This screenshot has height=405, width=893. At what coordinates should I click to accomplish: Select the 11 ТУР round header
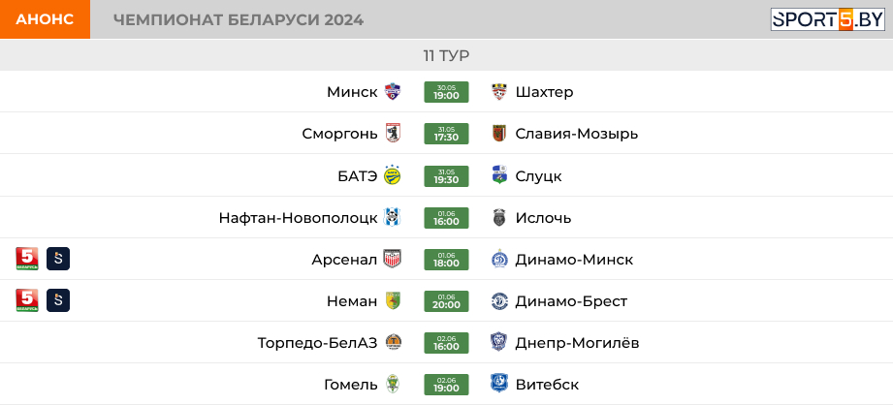click(446, 55)
